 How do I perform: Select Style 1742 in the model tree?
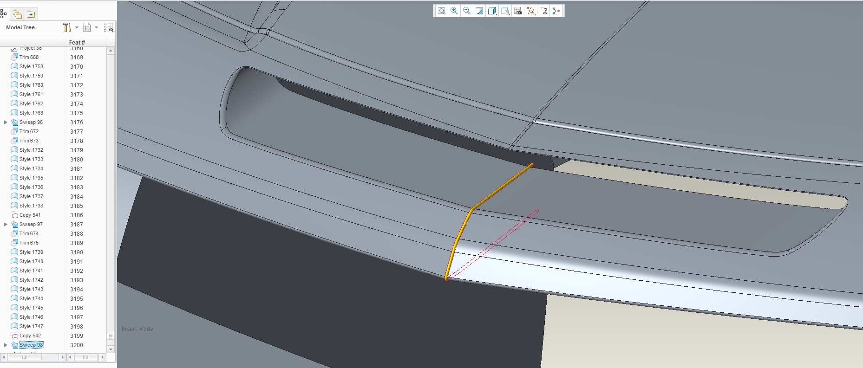coord(31,280)
